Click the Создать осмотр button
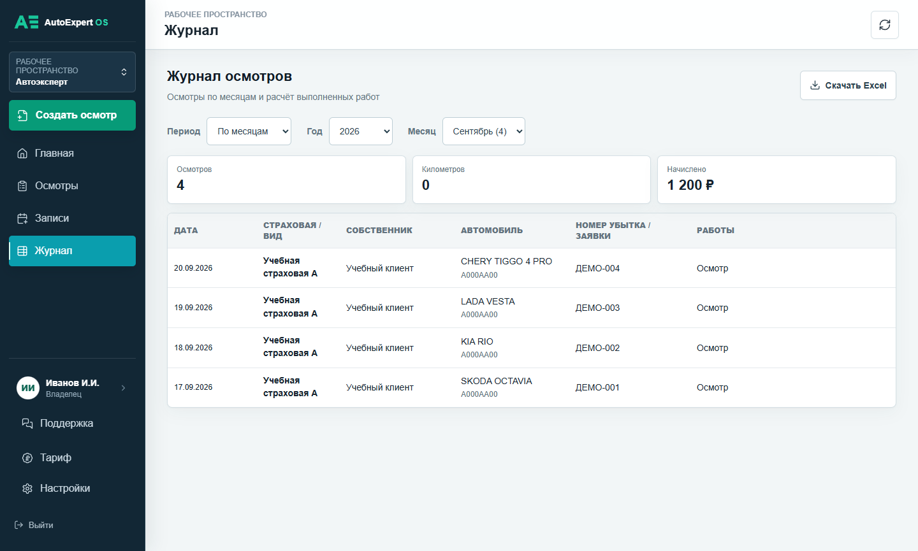The height and width of the screenshot is (551, 918). 72,115
